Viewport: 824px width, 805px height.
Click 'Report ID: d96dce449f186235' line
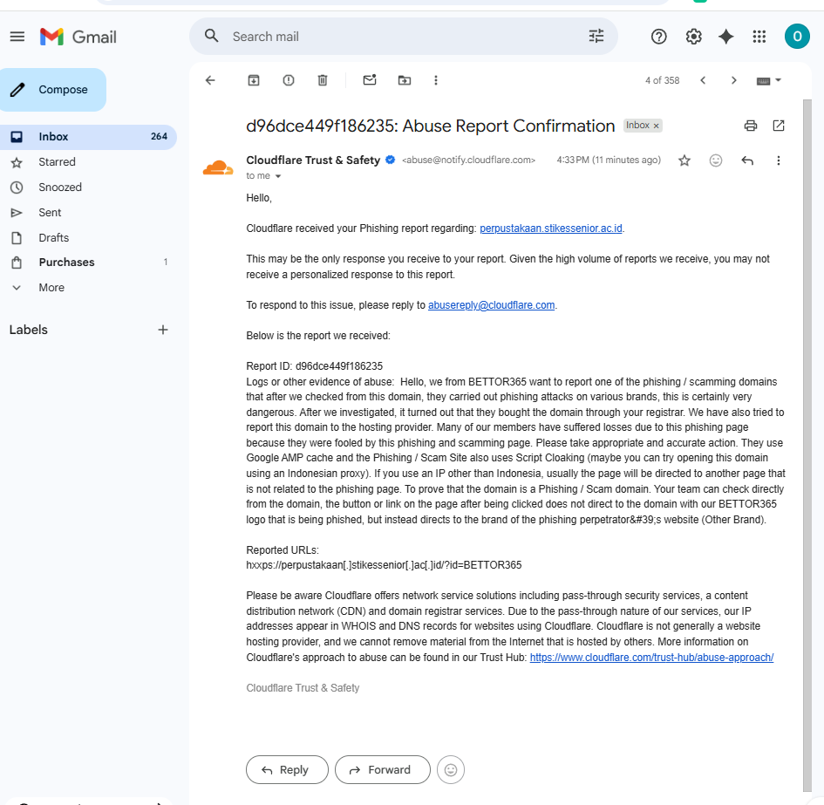click(x=314, y=366)
